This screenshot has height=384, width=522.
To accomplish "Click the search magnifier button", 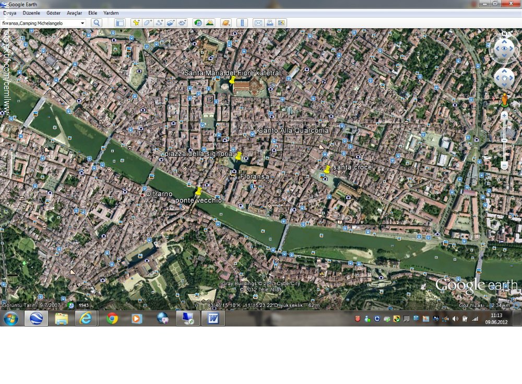I will [97, 22].
